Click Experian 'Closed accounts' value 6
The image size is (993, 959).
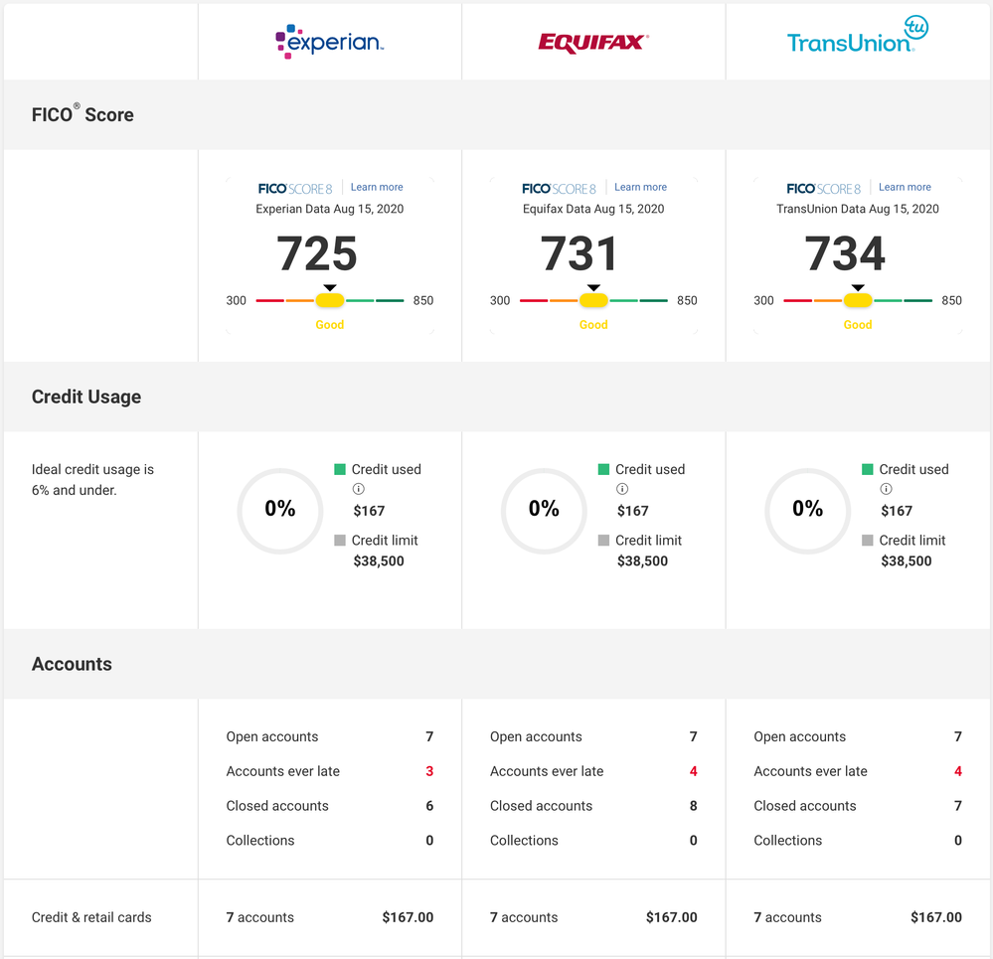click(x=429, y=806)
